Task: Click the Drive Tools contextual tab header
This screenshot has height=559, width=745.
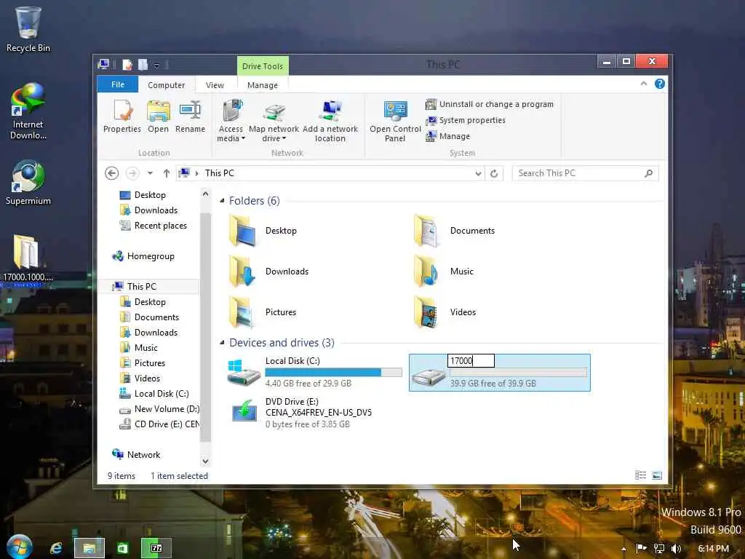Action: [262, 66]
